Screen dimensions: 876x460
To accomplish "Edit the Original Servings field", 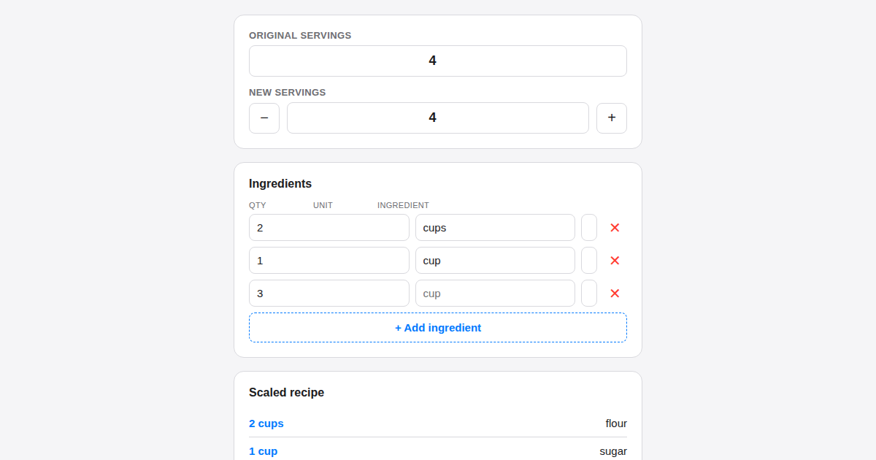I will [x=438, y=61].
